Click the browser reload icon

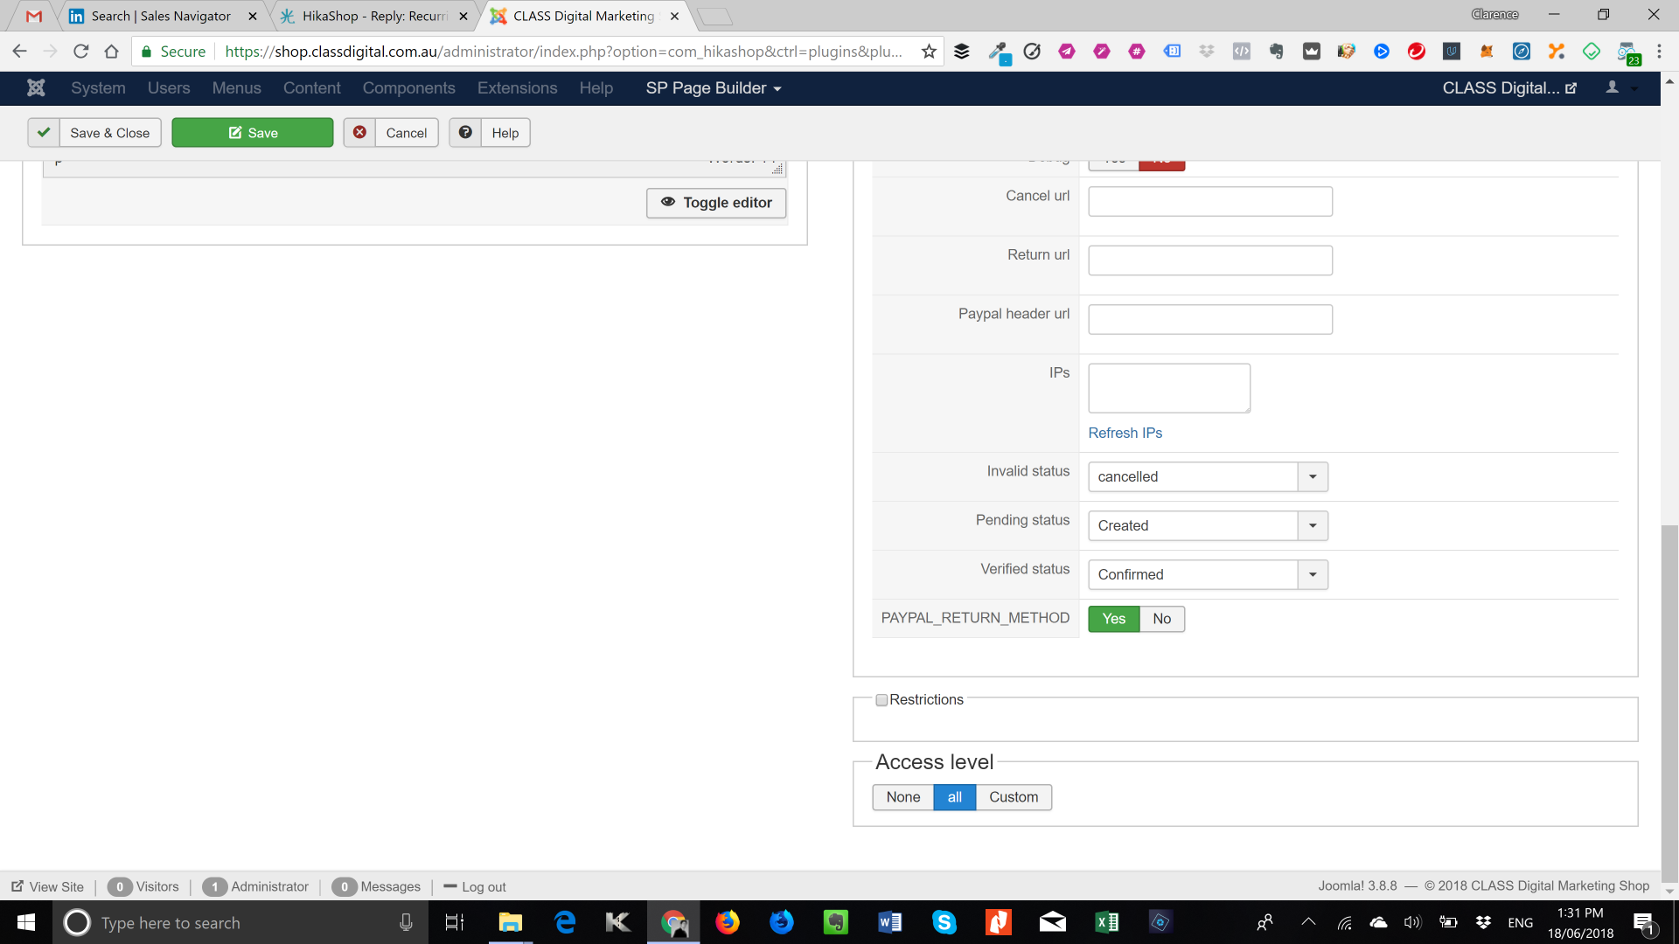(x=80, y=52)
